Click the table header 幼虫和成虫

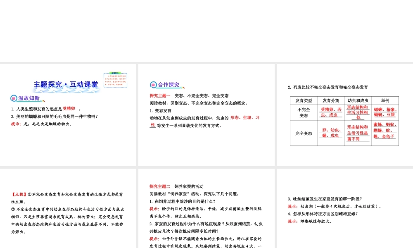(x=358, y=100)
